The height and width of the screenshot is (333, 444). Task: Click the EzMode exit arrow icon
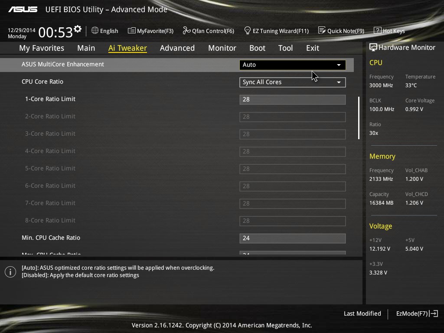(434, 313)
